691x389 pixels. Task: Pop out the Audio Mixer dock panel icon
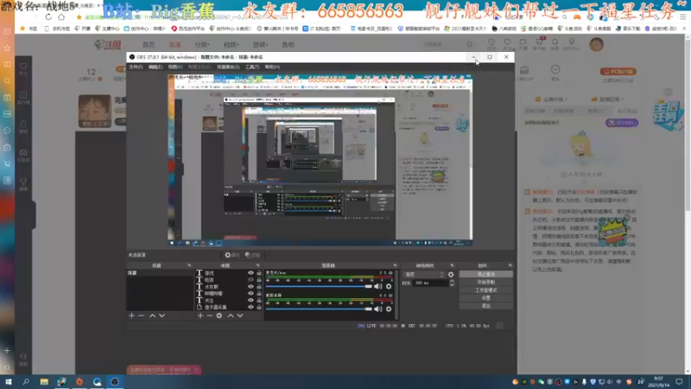pyautogui.click(x=395, y=265)
